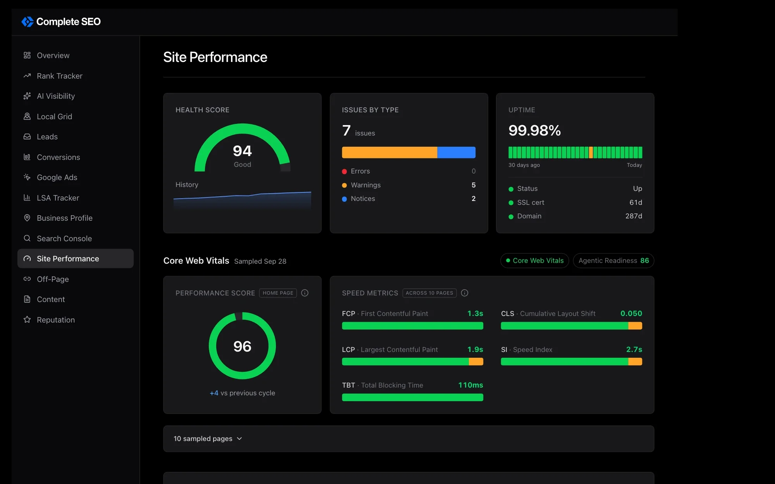The image size is (775, 484).
Task: Click the Complete SEO logo icon
Action: pos(28,22)
